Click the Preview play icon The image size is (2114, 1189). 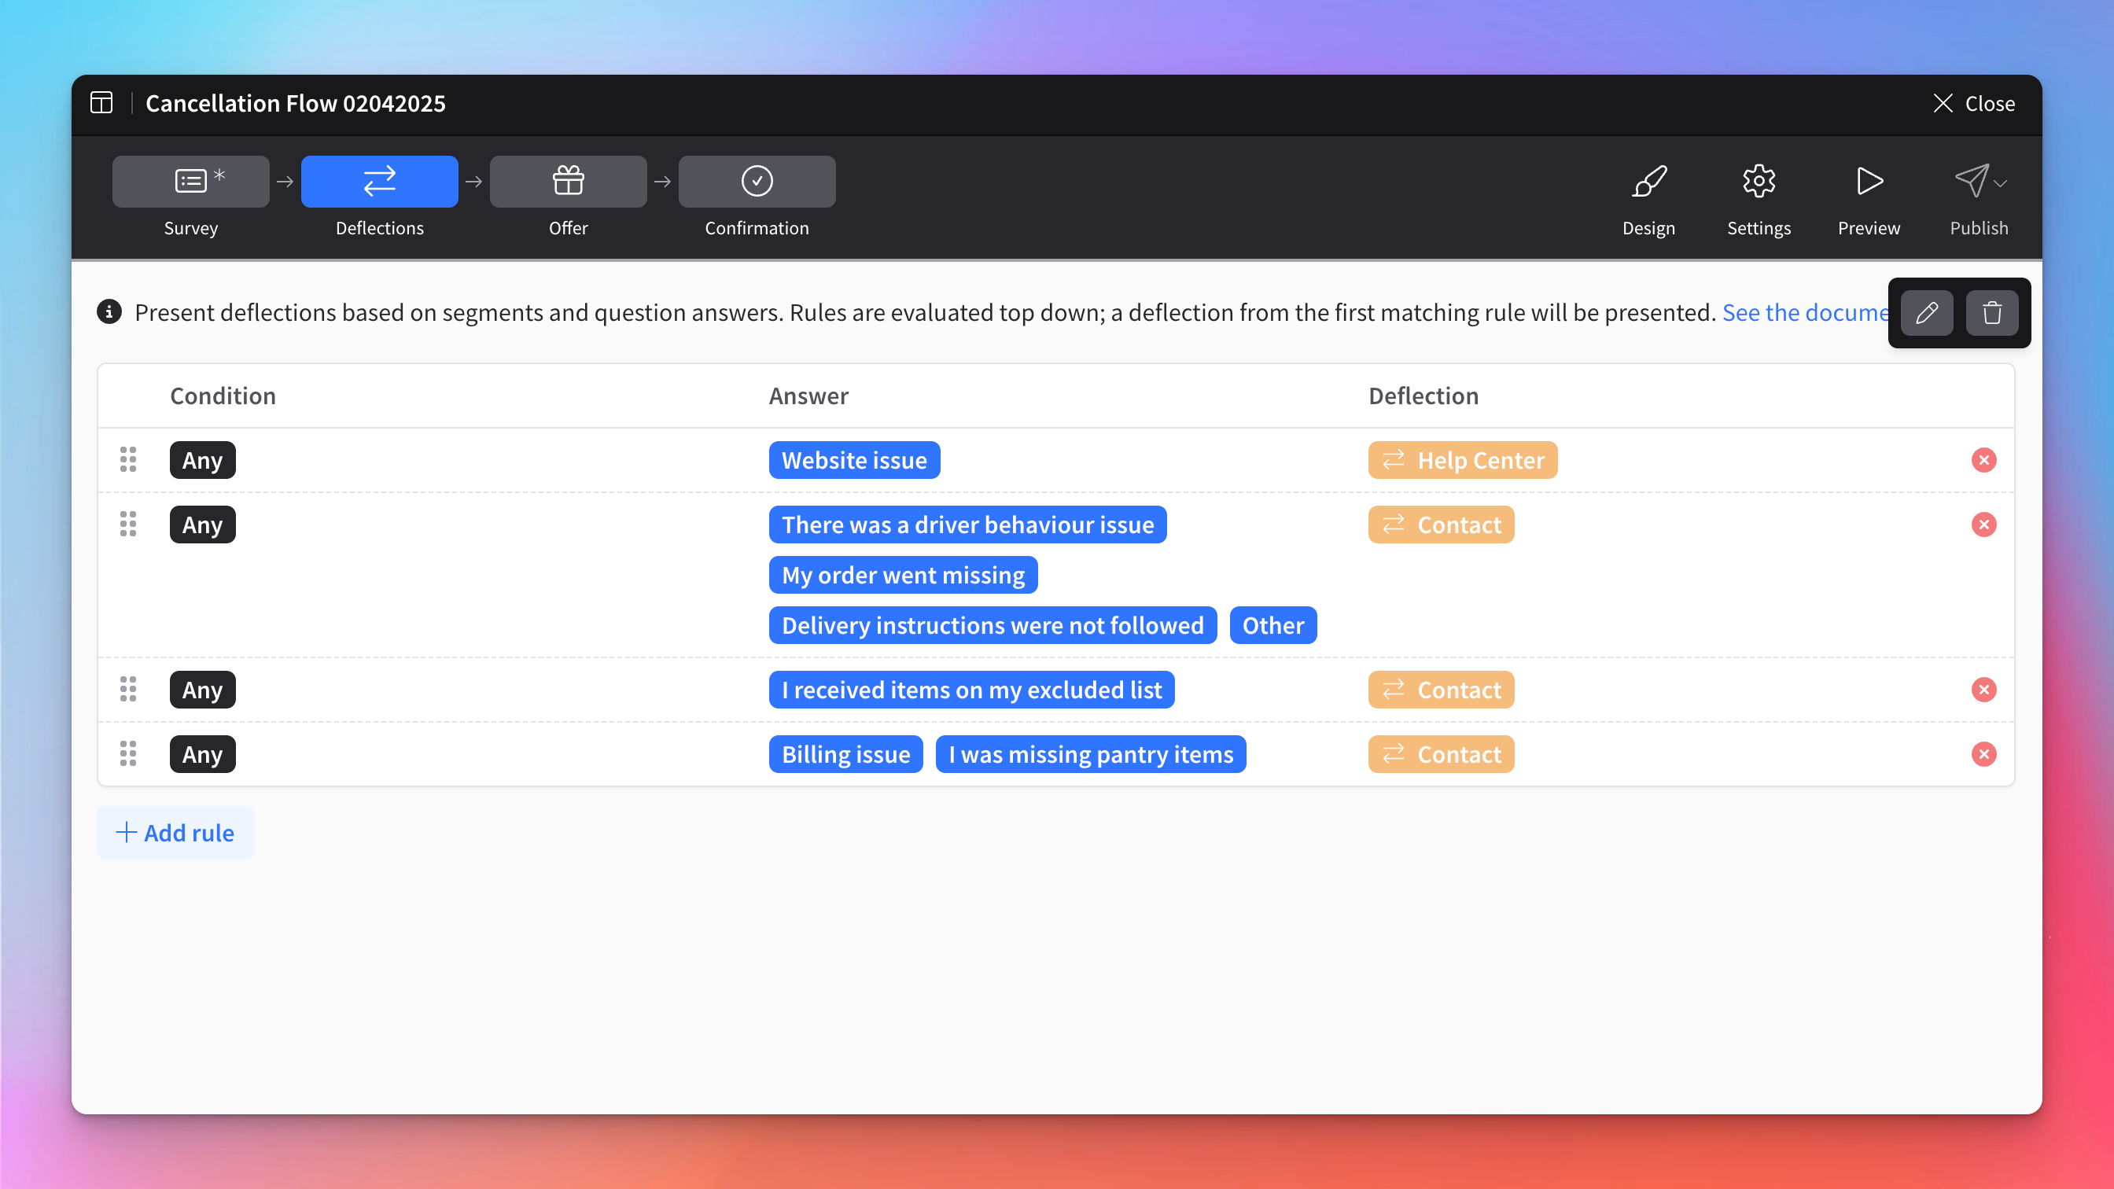(1869, 182)
